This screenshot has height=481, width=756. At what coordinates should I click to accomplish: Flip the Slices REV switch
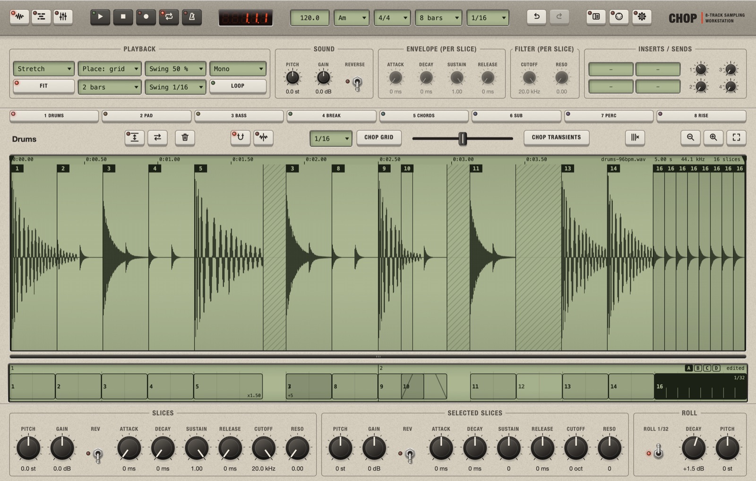97,455
